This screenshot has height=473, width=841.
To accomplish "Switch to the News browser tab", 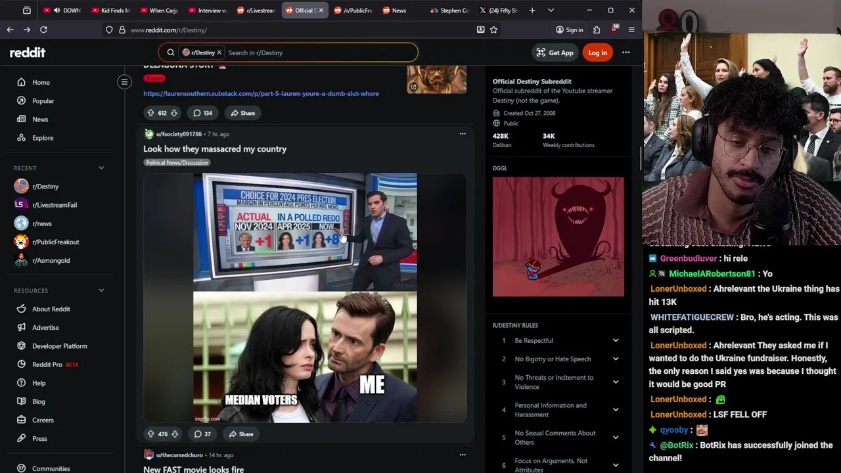I will point(399,11).
